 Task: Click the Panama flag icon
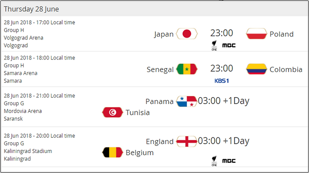tap(187, 101)
